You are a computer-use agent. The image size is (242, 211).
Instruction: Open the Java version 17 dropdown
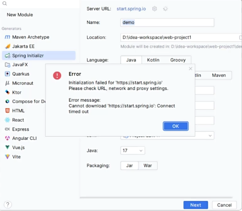132,150
